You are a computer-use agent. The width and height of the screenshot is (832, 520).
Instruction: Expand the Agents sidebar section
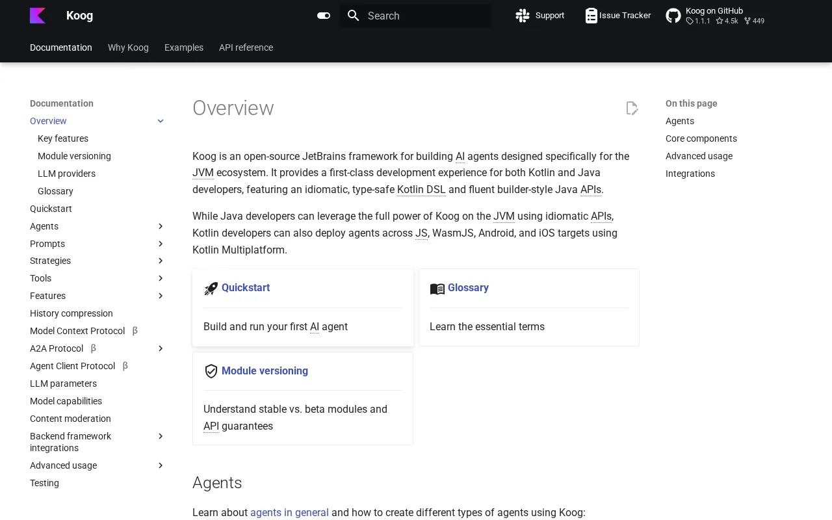coord(161,226)
